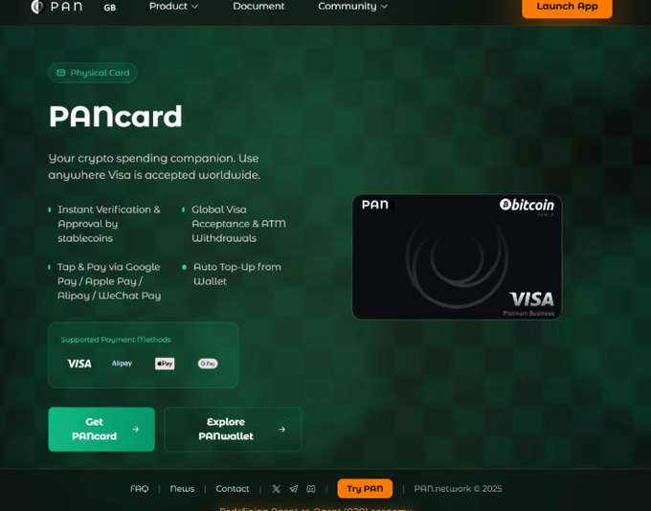This screenshot has height=511, width=651.
Task: Click the Physical Card badge icon
Action: pos(61,73)
